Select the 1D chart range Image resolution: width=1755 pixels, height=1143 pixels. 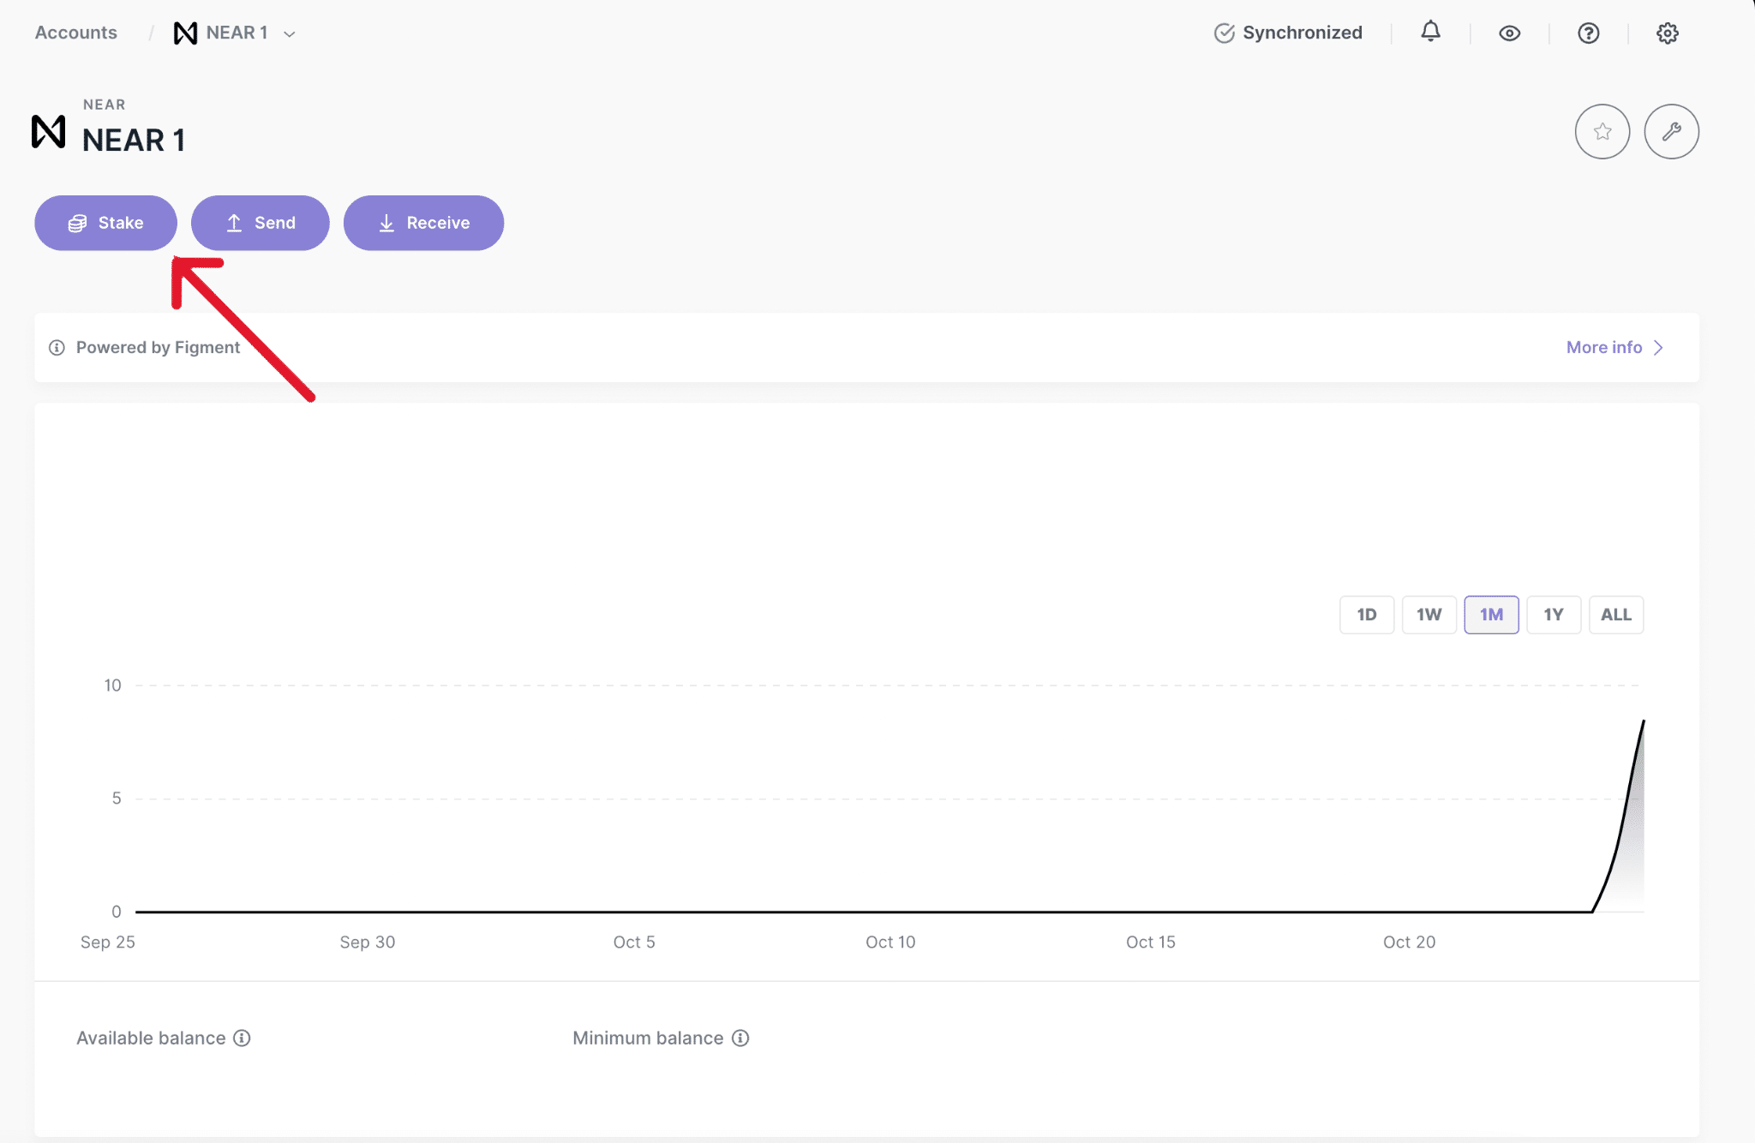point(1366,615)
